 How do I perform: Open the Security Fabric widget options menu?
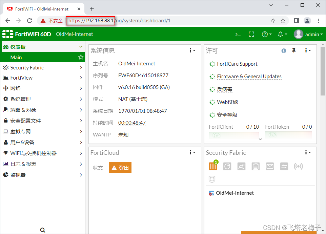click(308, 152)
